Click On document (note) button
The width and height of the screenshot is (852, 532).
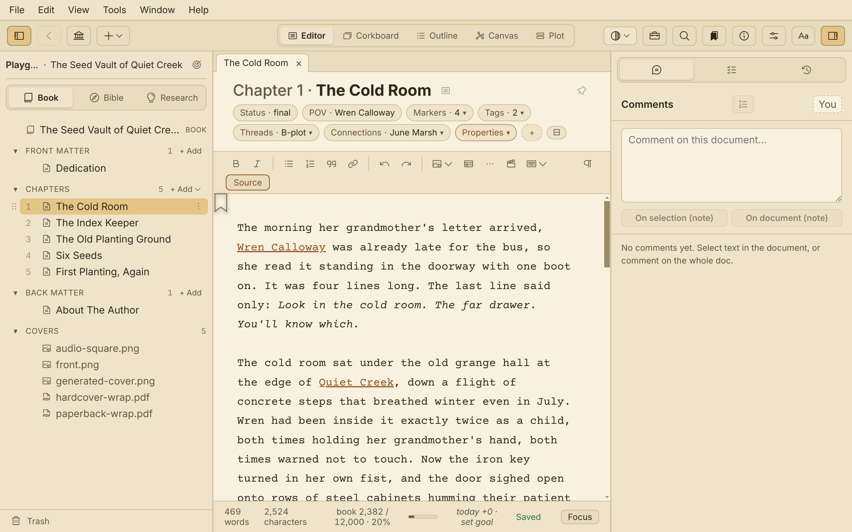[787, 218]
